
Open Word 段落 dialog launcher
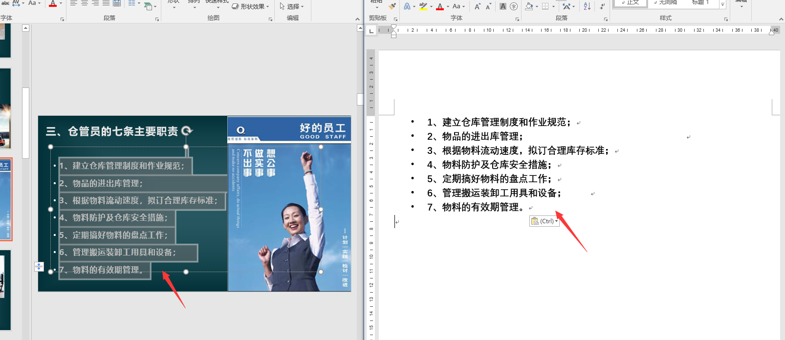click(x=606, y=20)
